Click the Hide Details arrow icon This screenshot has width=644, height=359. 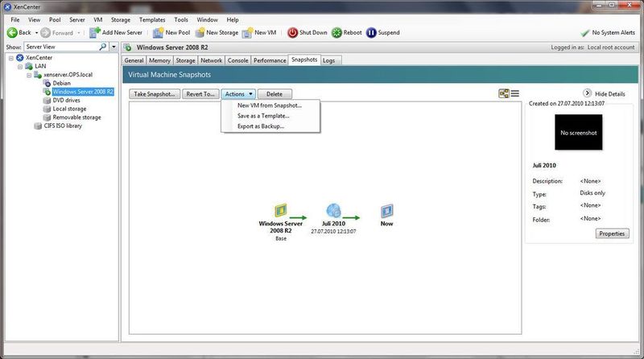point(588,93)
